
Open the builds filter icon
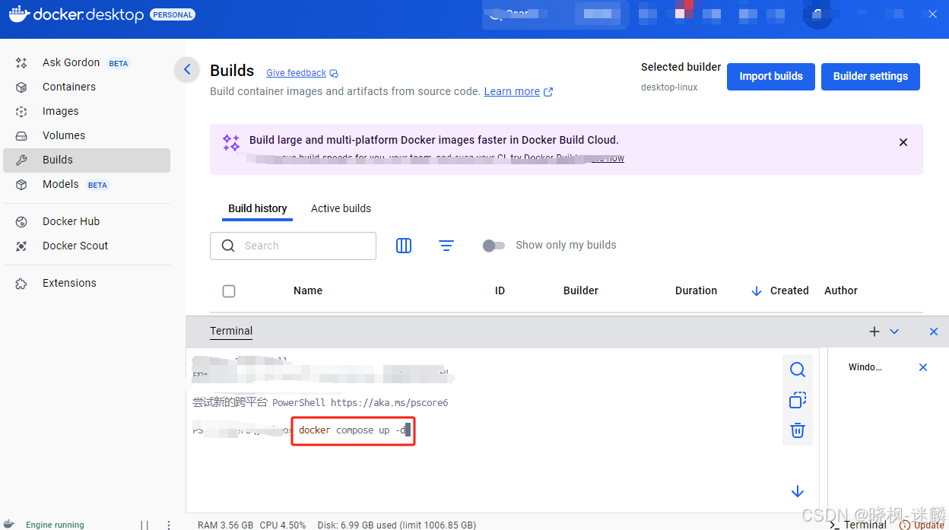point(446,246)
